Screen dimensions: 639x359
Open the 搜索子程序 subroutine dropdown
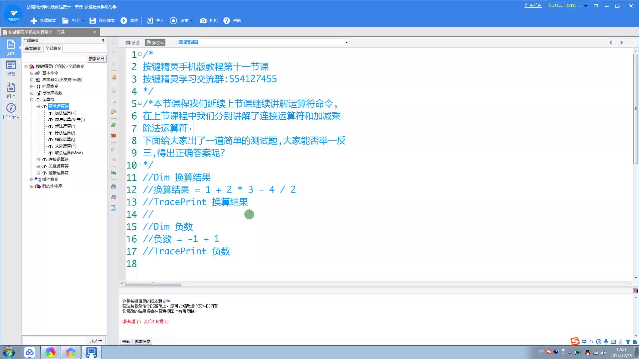346,43
